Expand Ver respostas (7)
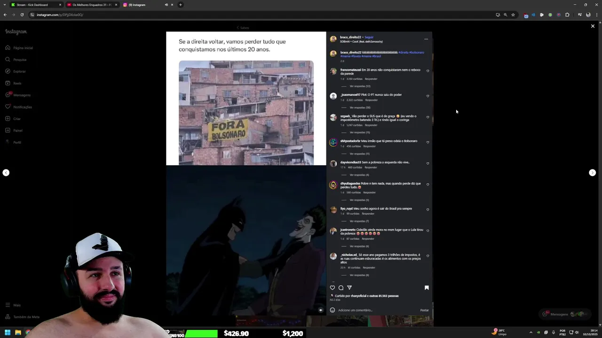Viewport: 602px width, 338px height. 359,221
